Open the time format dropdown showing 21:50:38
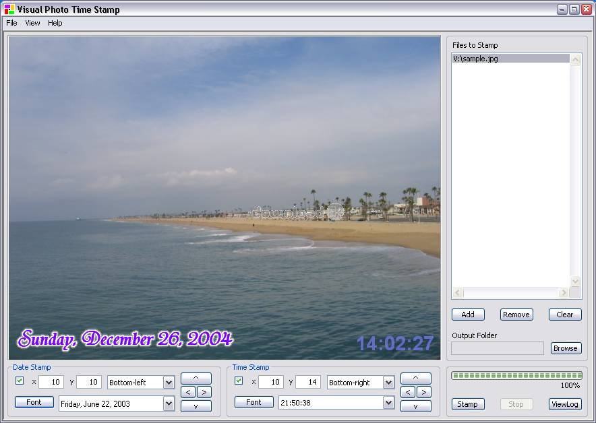This screenshot has height=423, width=596. click(x=336, y=403)
